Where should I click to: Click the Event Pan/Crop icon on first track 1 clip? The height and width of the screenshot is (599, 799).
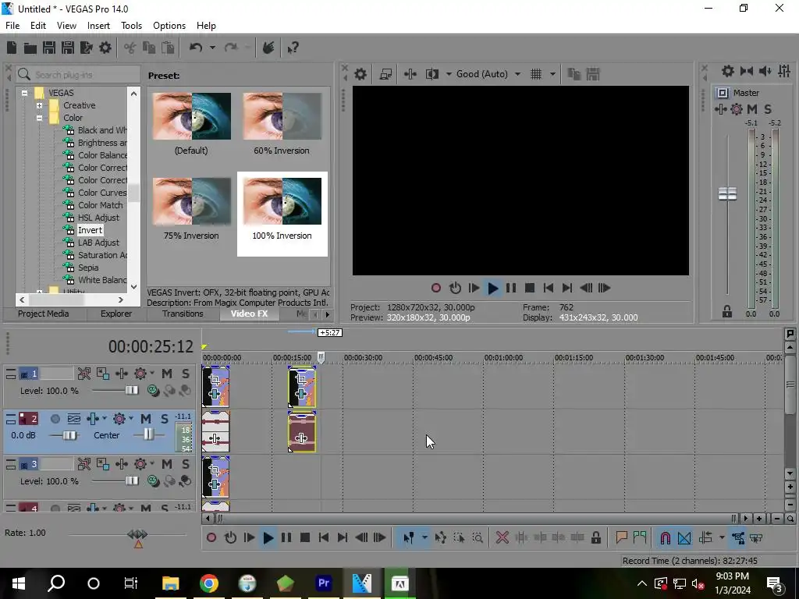[215, 379]
